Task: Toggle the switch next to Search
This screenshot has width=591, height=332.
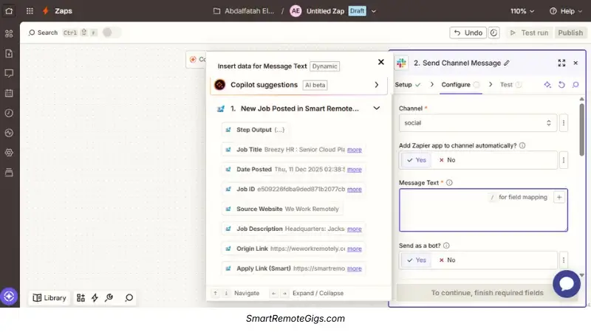Action: click(112, 32)
